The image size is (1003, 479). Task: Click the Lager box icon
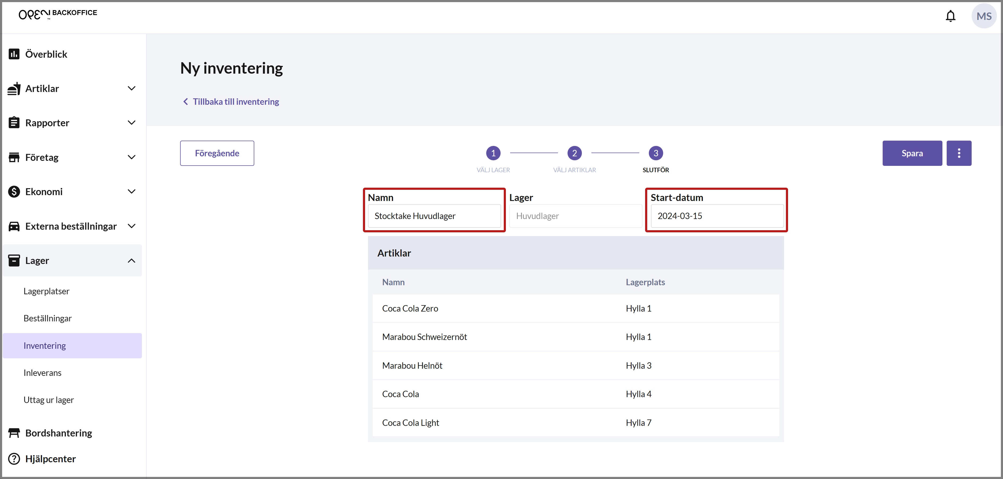(x=14, y=260)
